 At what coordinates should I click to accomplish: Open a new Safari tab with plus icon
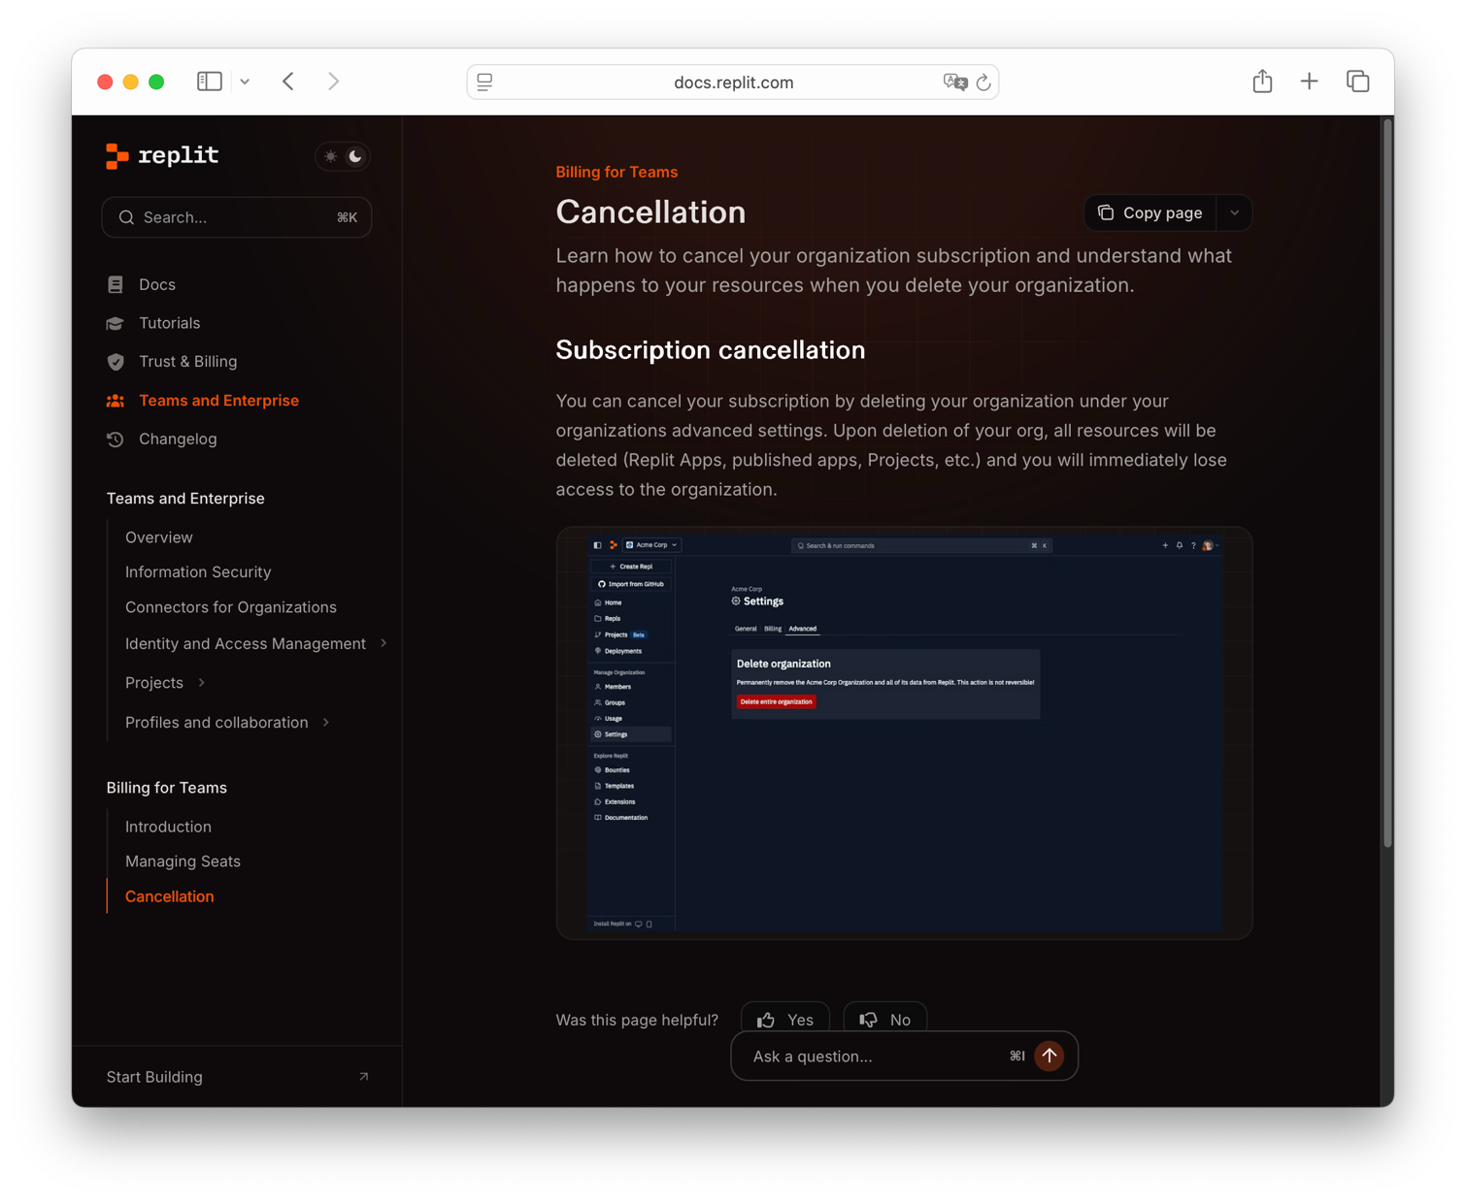pyautogui.click(x=1309, y=81)
